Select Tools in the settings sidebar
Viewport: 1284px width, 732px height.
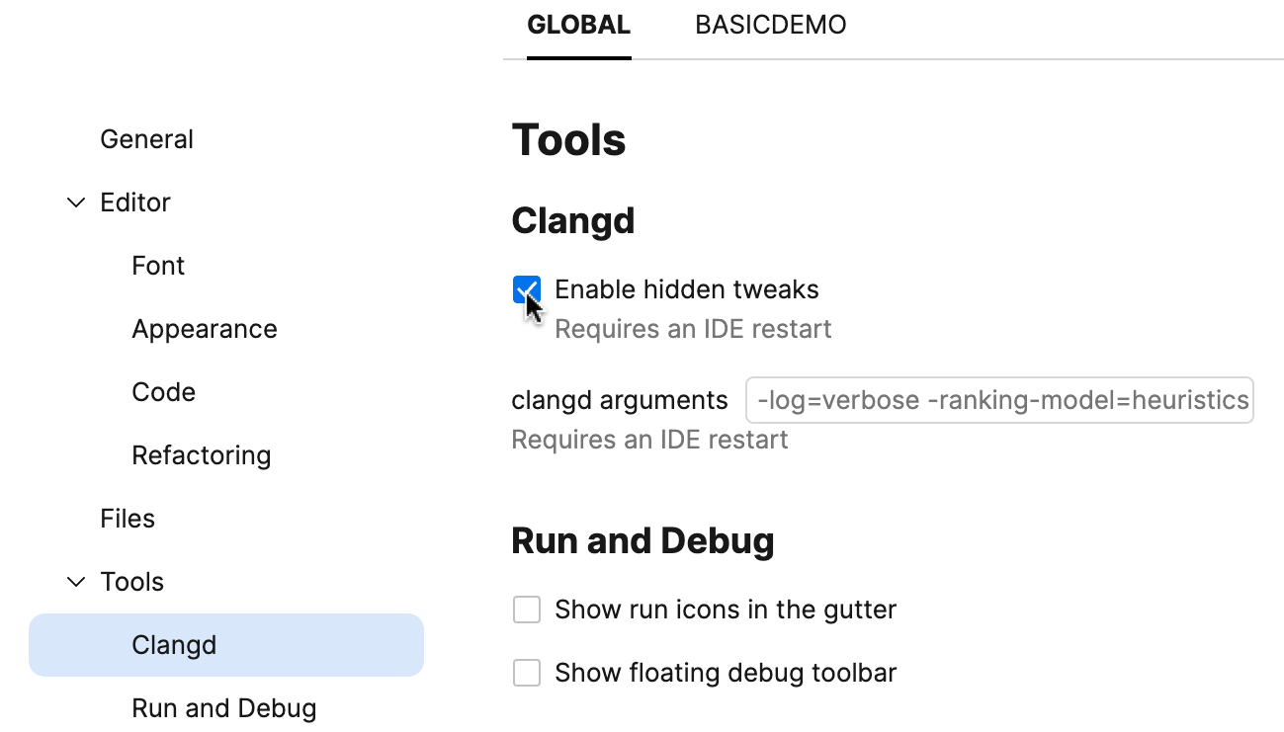(x=130, y=582)
